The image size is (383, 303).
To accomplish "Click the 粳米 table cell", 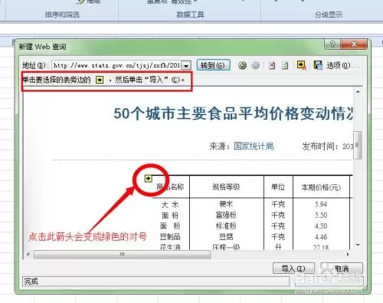I will point(226,204).
